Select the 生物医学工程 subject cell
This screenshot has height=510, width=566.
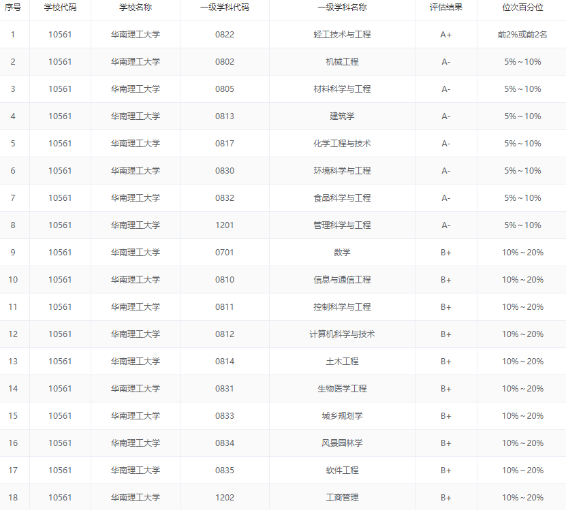tap(342, 389)
